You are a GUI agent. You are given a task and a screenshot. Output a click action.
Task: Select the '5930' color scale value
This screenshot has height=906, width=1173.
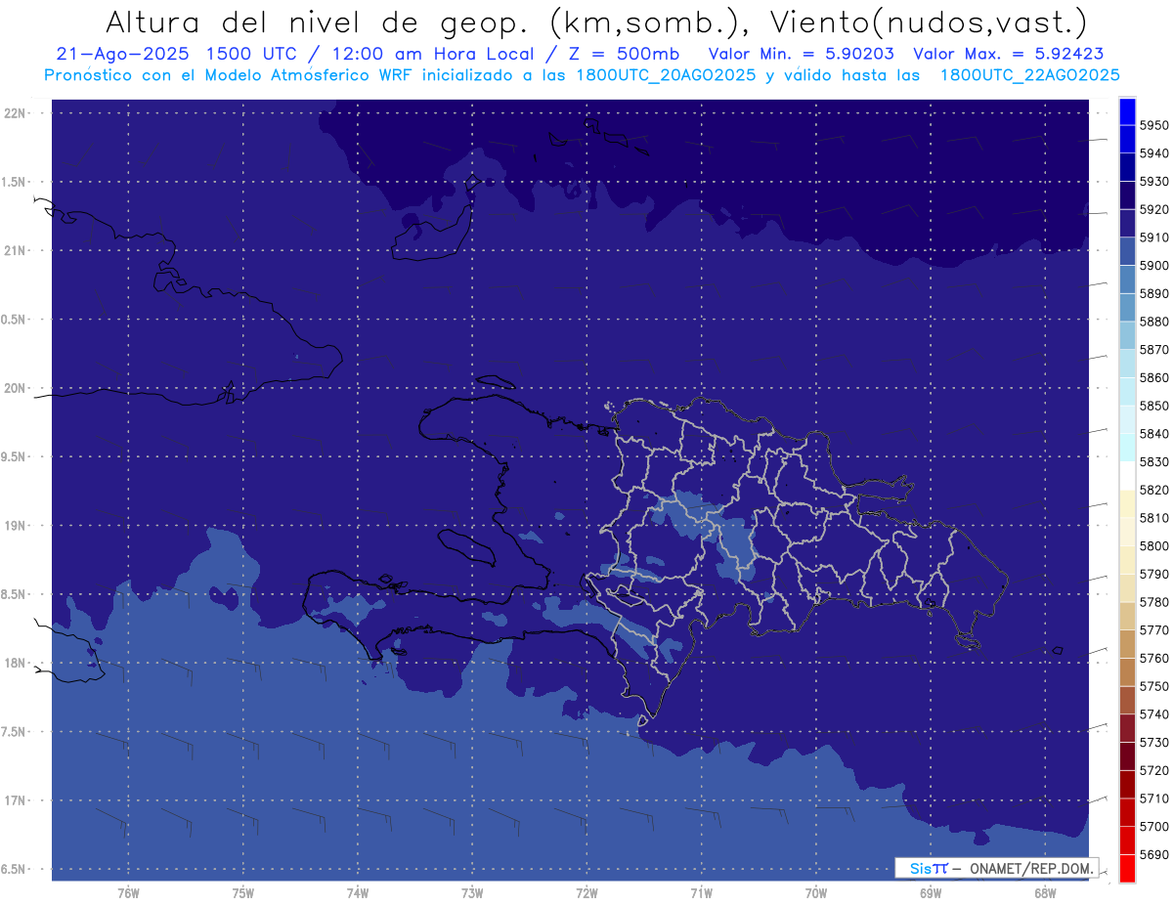pos(1153,181)
